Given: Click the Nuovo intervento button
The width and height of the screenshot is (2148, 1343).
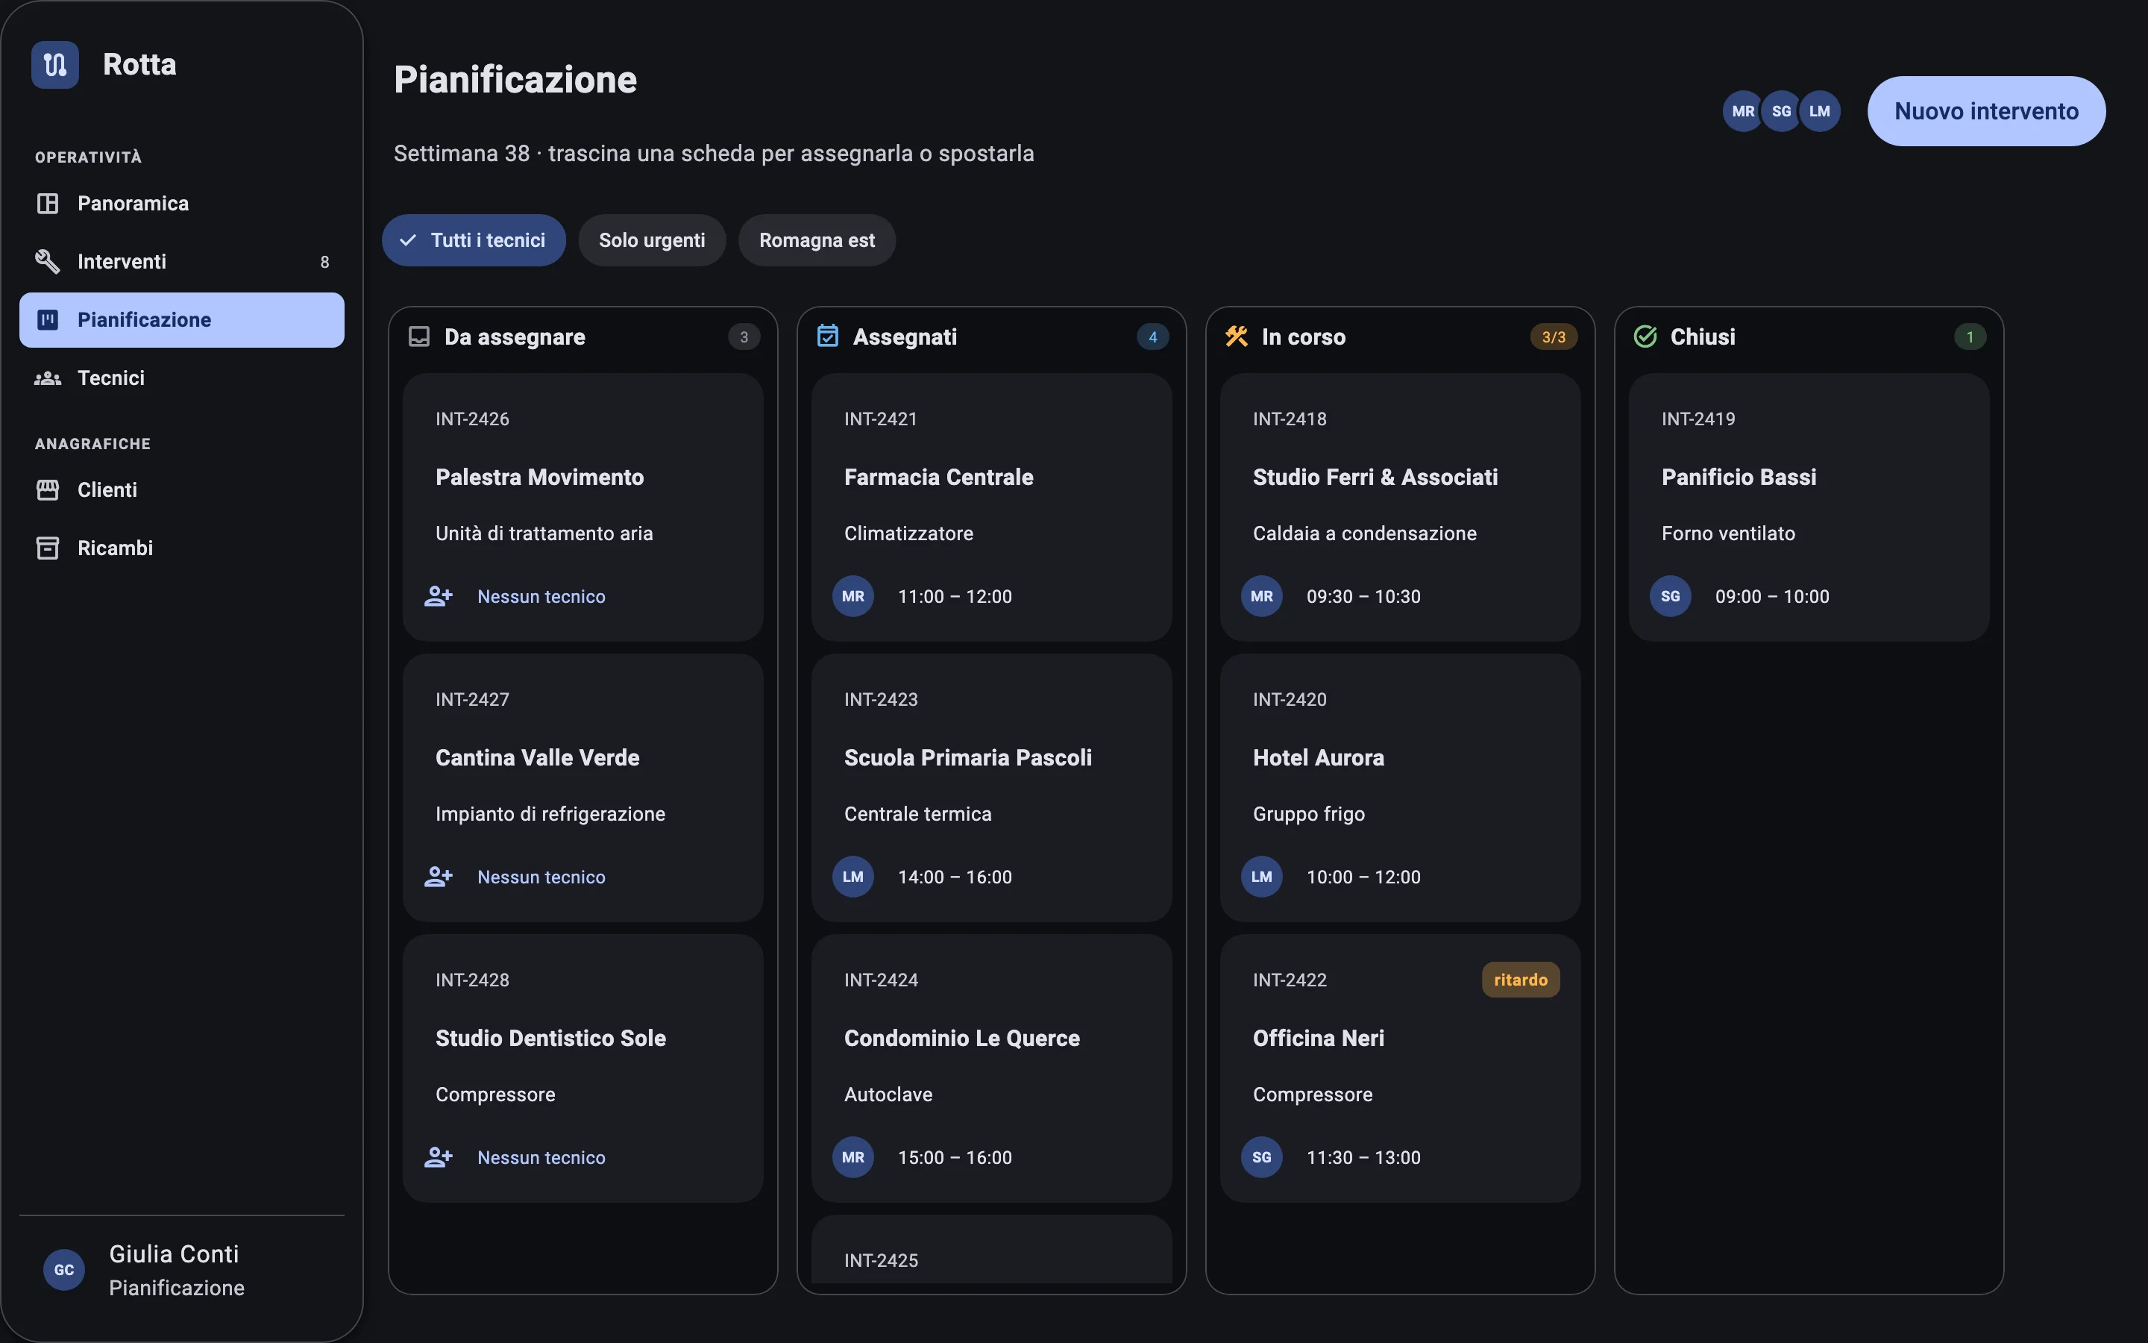Looking at the screenshot, I should coord(1986,111).
